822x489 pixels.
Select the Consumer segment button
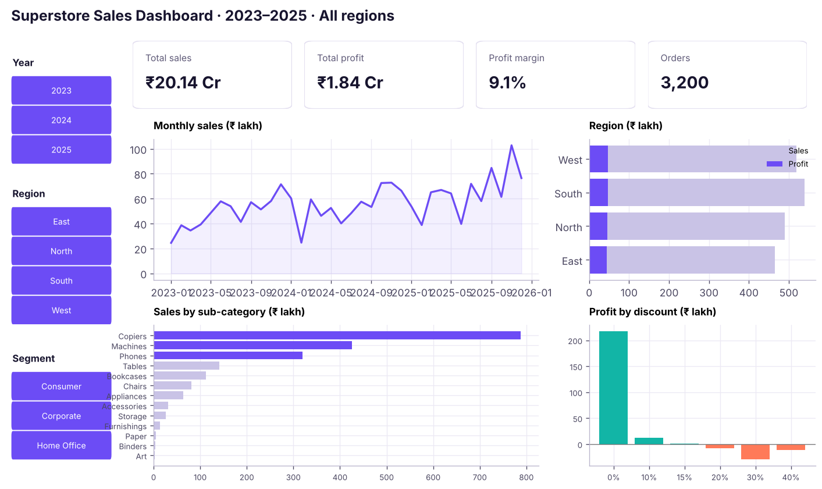coord(61,386)
